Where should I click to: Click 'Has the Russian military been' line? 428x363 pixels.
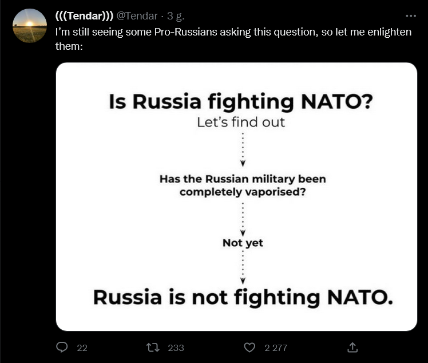point(243,179)
